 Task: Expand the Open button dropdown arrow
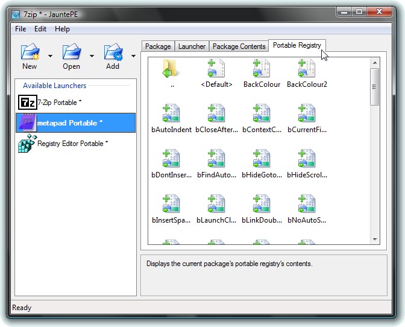coord(92,56)
